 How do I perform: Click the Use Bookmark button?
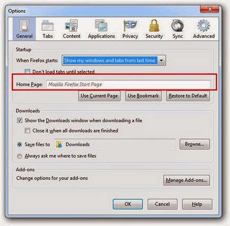tap(143, 96)
